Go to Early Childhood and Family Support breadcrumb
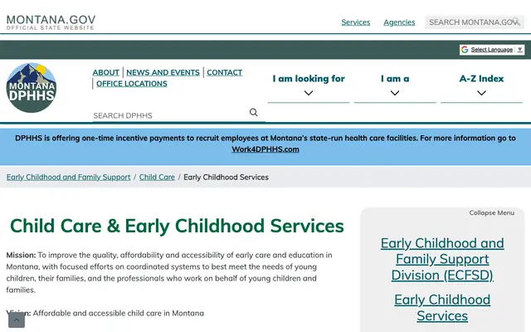The height and width of the screenshot is (332, 531). tap(68, 177)
